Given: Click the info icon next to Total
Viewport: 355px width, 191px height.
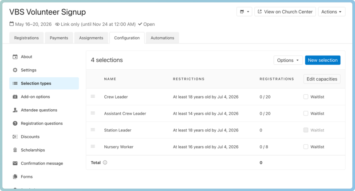Looking at the screenshot, I should click(105, 163).
